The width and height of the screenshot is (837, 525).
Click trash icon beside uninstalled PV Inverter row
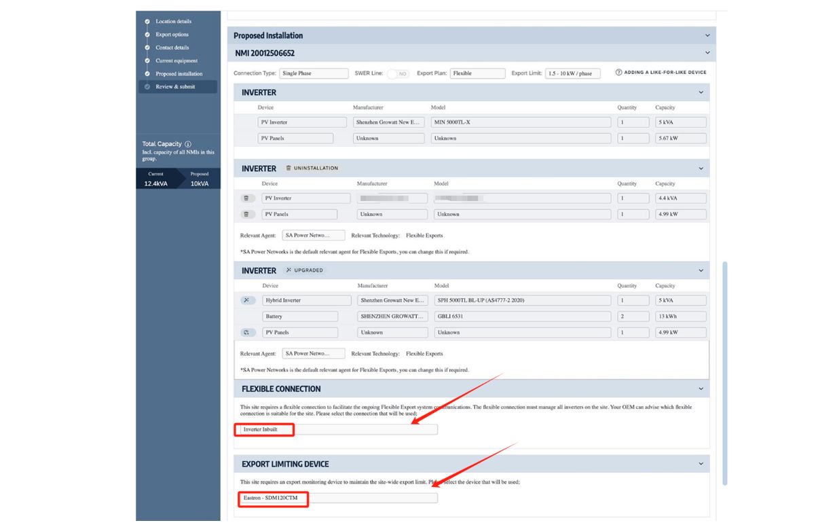pos(246,198)
